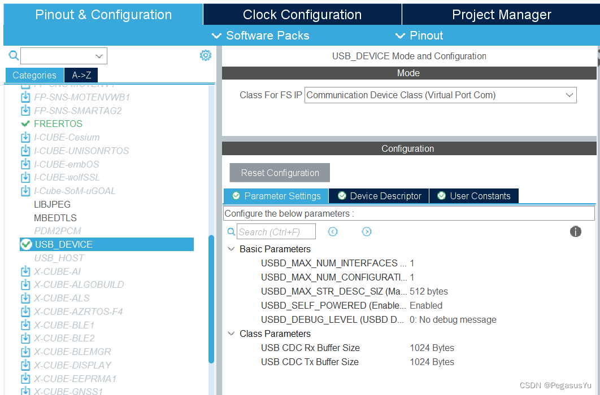Select FREERTOS with green checkmark
Image resolution: width=600 pixels, height=395 pixels.
coord(58,124)
